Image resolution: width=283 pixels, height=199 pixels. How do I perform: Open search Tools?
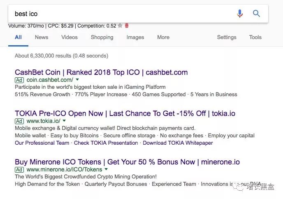[x=255, y=37]
